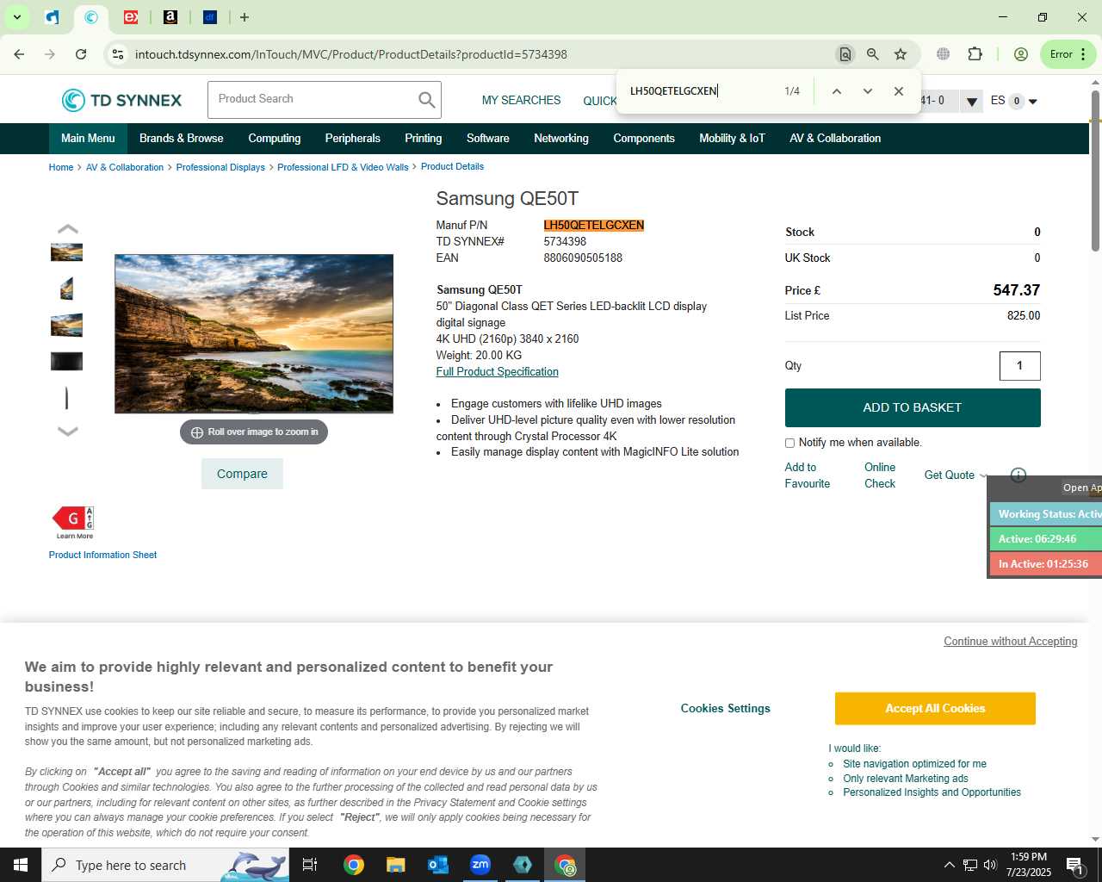This screenshot has height=882, width=1102.
Task: Go to previous find result
Action: coord(836,91)
